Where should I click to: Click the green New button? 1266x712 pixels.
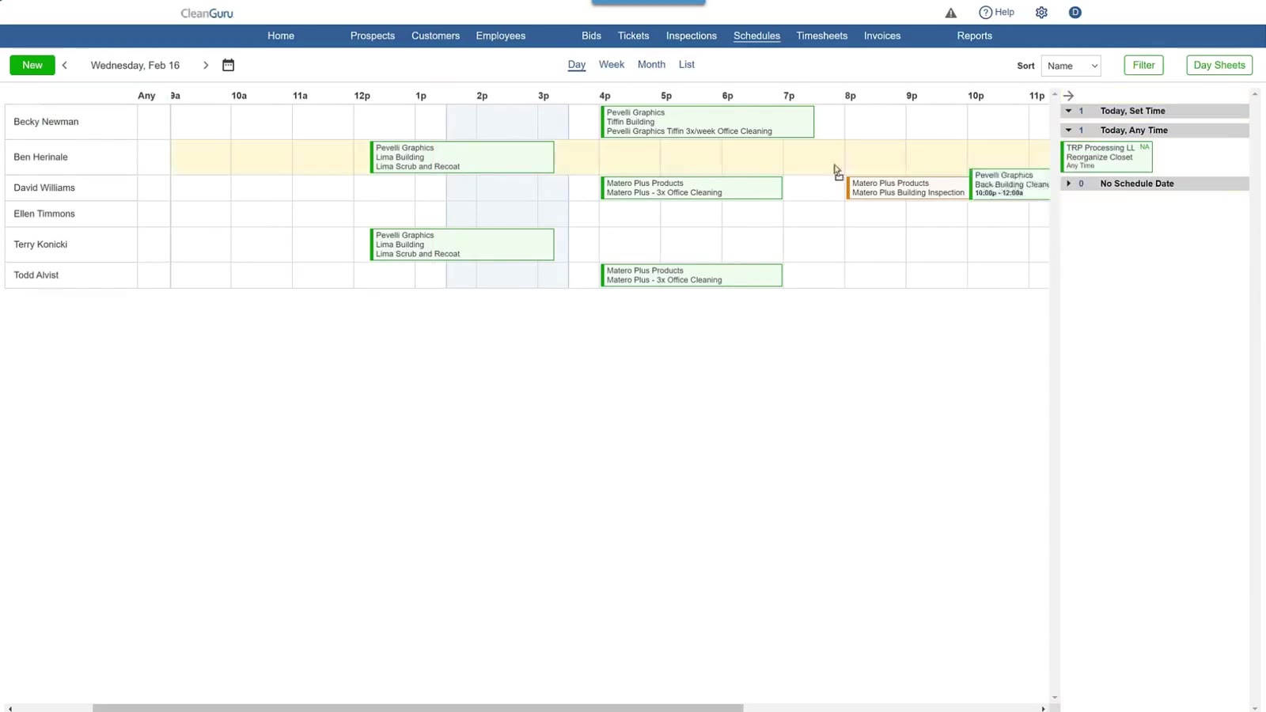(x=32, y=66)
